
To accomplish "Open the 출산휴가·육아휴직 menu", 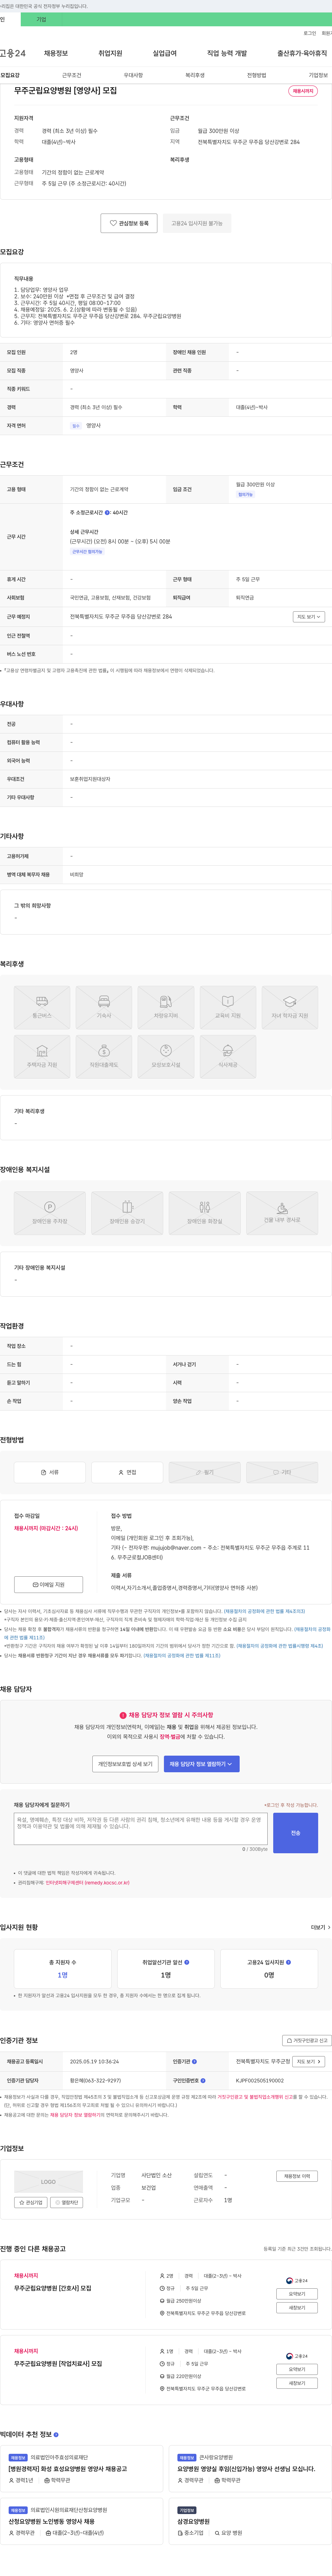I will click(x=302, y=53).
